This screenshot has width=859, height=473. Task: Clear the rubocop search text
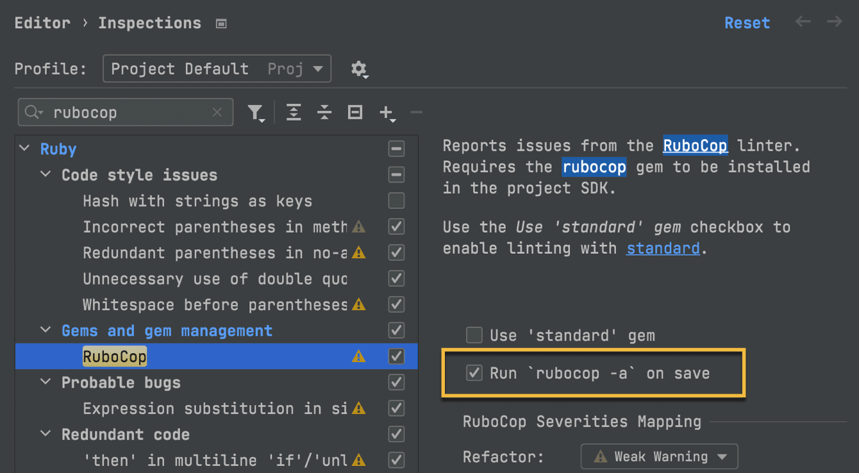click(217, 112)
